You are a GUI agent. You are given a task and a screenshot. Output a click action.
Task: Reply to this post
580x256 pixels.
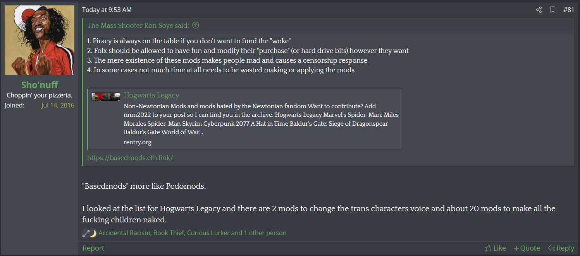[x=561, y=248]
